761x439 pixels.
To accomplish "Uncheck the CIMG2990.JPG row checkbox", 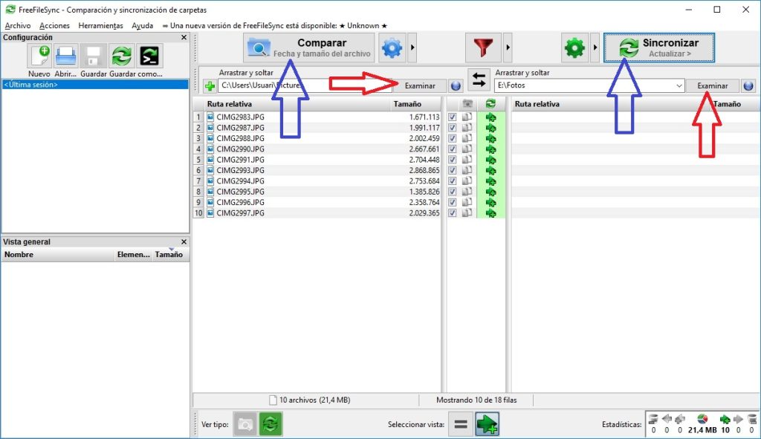I will click(453, 149).
